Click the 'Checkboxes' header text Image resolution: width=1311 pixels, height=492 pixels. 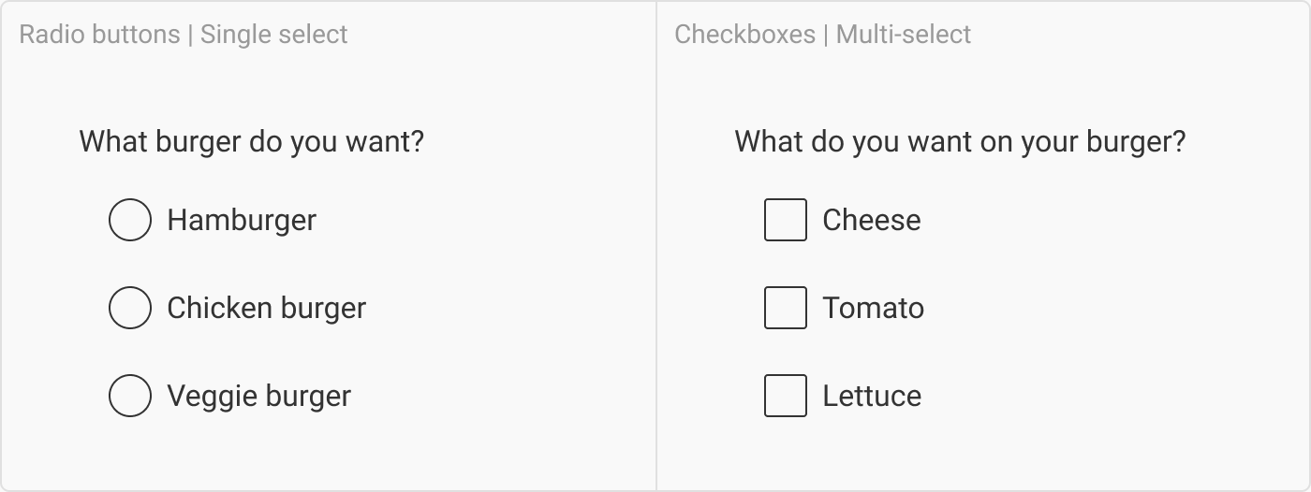pyautogui.click(x=744, y=35)
